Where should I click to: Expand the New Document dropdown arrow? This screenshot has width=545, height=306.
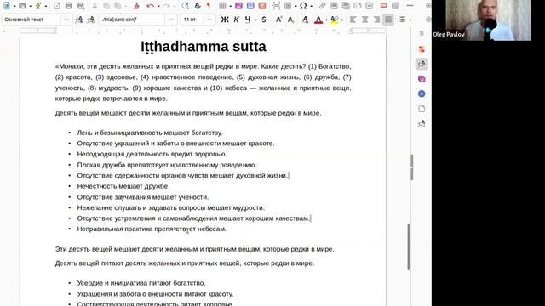pyautogui.click(x=14, y=6)
